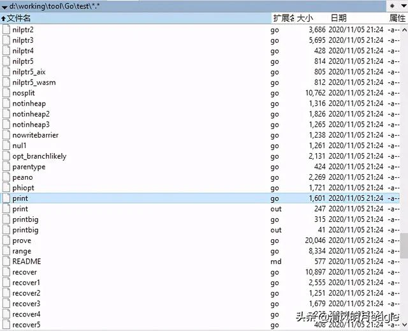Click the nosplit file icon
The height and width of the screenshot is (331, 408).
(x=6, y=92)
